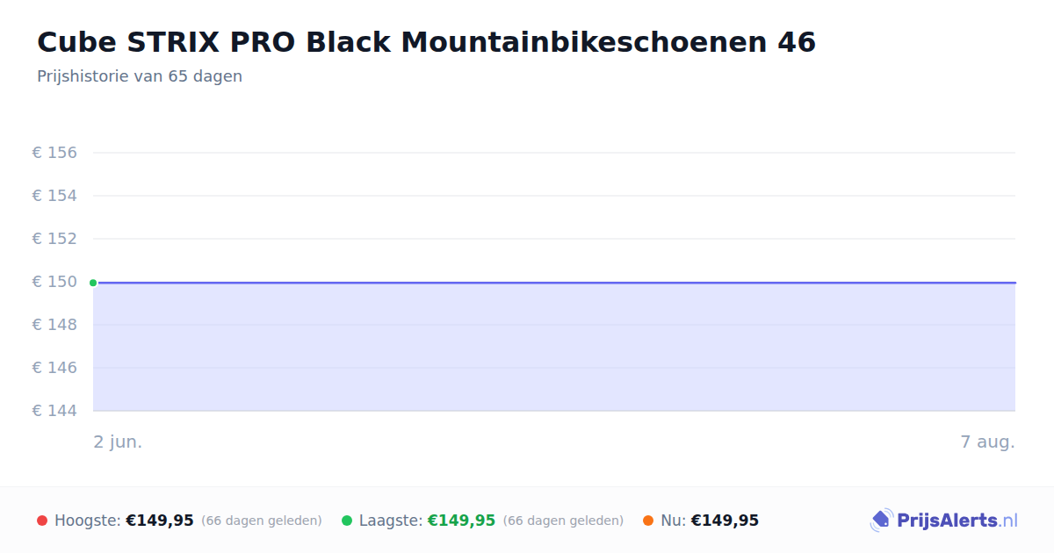Image resolution: width=1054 pixels, height=553 pixels.
Task: Click the Prijshistorie van 65 dagen subtitle
Action: 140,76
